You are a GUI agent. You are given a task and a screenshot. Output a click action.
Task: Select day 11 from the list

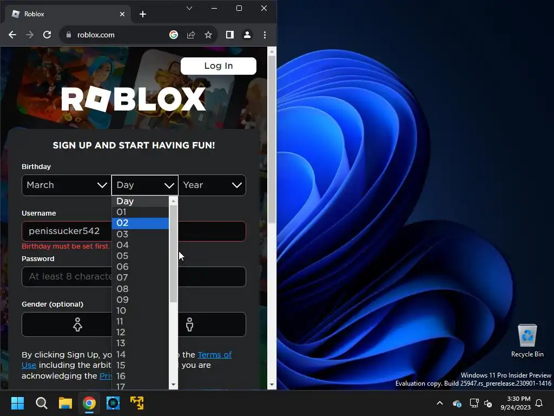[140, 322]
